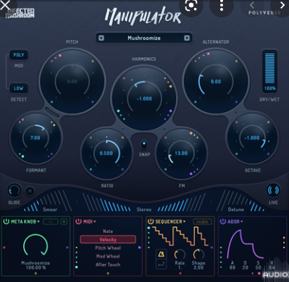Click the Mushroomize preset name display

coord(144,38)
